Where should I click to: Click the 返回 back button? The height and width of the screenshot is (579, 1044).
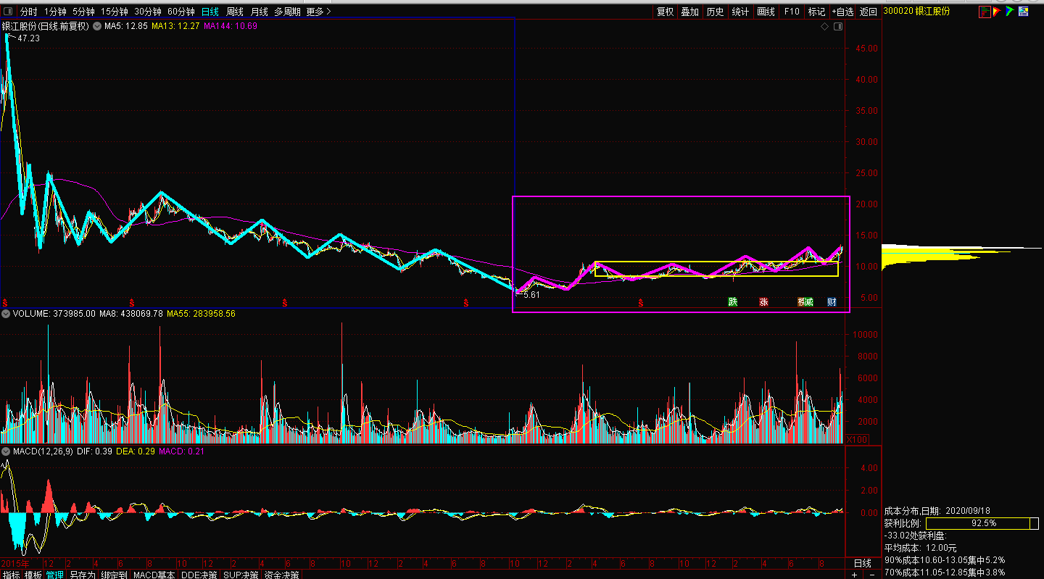869,12
